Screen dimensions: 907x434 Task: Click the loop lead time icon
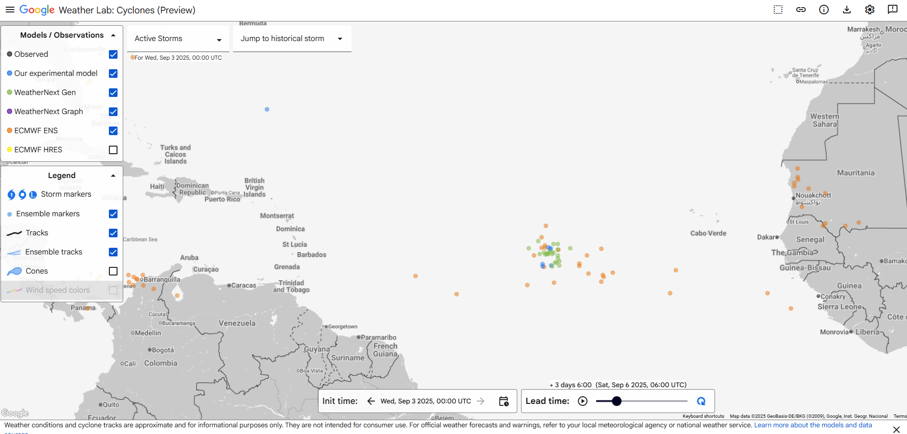(x=701, y=401)
